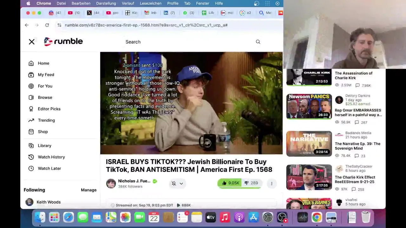Open Nicholas J. Fue... channel name link

(x=134, y=181)
